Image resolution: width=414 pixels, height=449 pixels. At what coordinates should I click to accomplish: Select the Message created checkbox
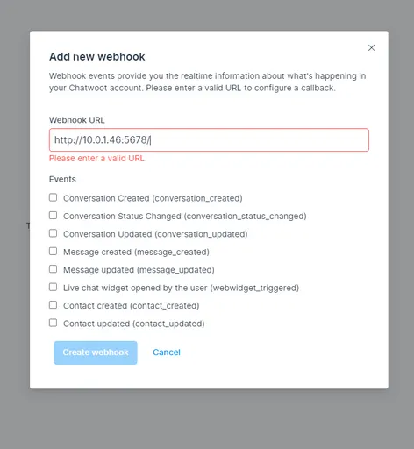point(53,251)
